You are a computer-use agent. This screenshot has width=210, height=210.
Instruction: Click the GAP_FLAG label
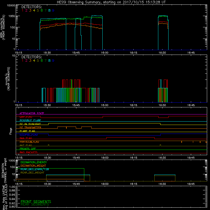pyautogui.click(x=26, y=117)
